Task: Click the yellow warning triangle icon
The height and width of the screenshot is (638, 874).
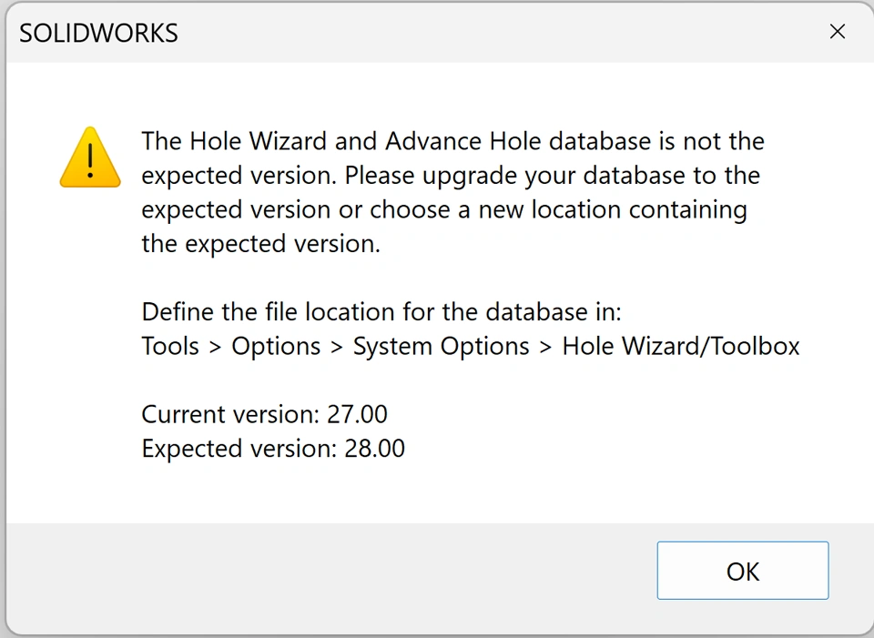Action: [x=90, y=157]
